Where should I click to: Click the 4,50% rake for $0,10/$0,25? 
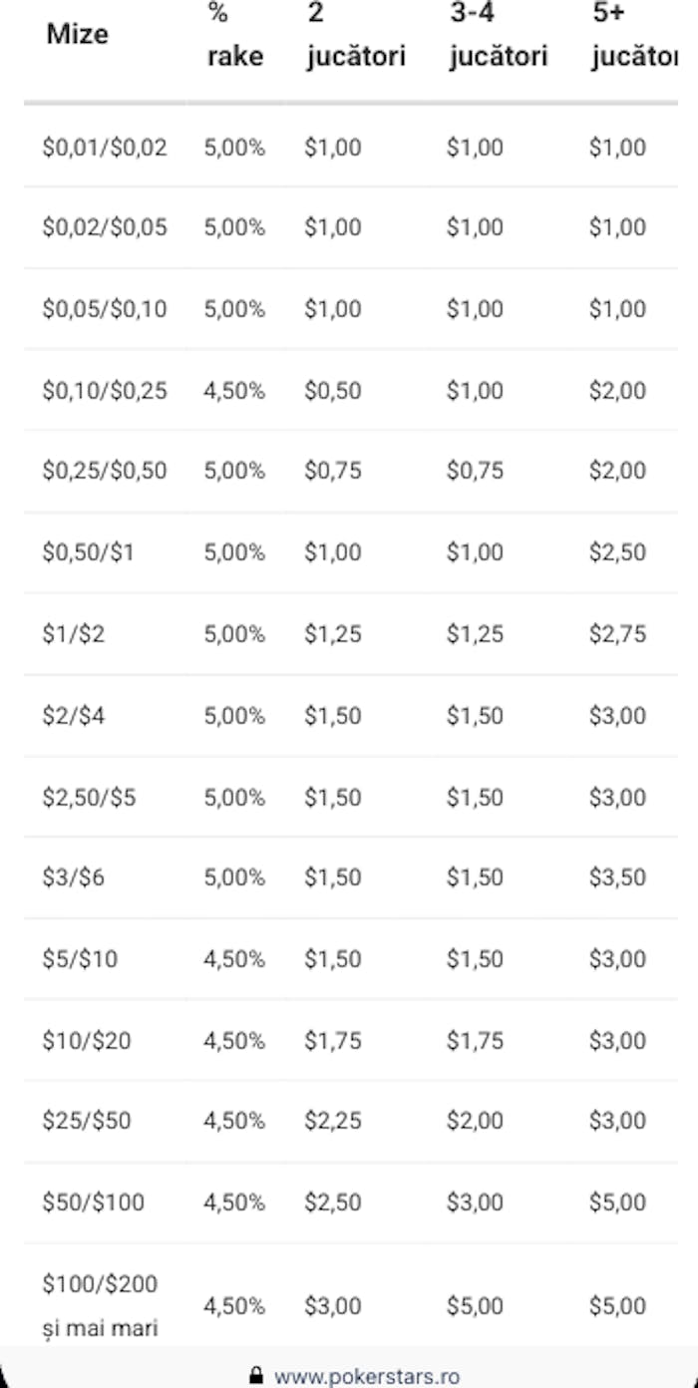[234, 391]
